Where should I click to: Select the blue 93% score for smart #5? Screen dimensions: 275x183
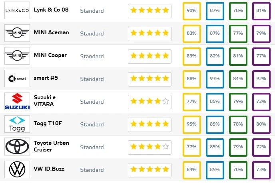coord(215,79)
